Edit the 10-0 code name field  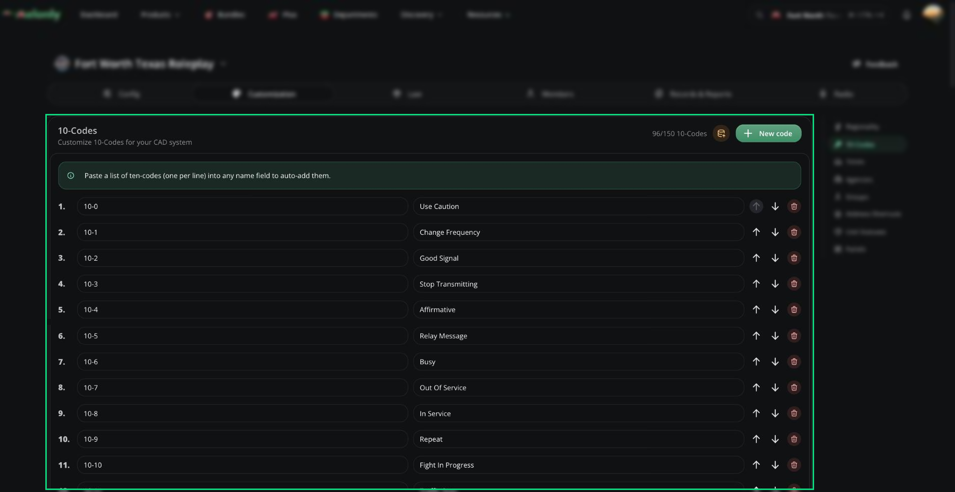point(242,206)
